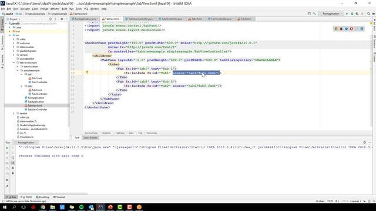Switch to Scene Builder tab below editor
This screenshot has width=376, height=211.
click(x=90, y=138)
